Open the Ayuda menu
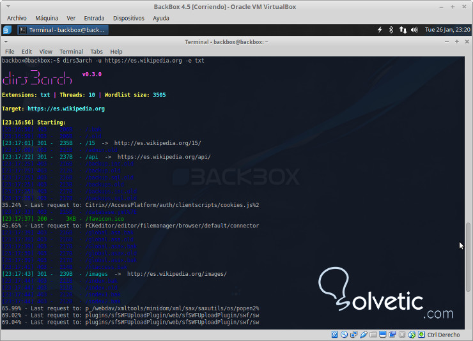 (161, 18)
